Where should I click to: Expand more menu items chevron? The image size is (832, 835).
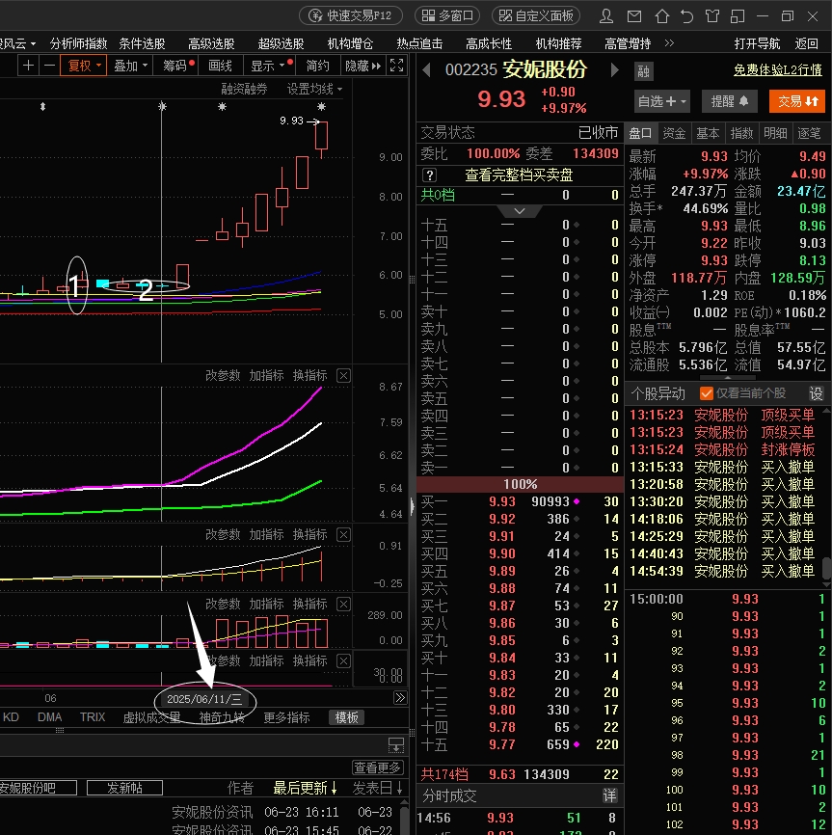pos(669,43)
